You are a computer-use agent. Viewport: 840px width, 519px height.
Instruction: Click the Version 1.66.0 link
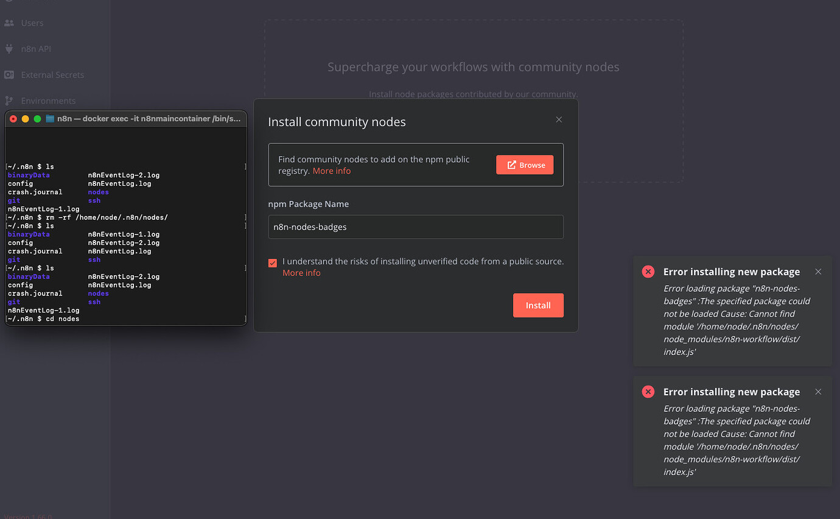click(x=27, y=516)
